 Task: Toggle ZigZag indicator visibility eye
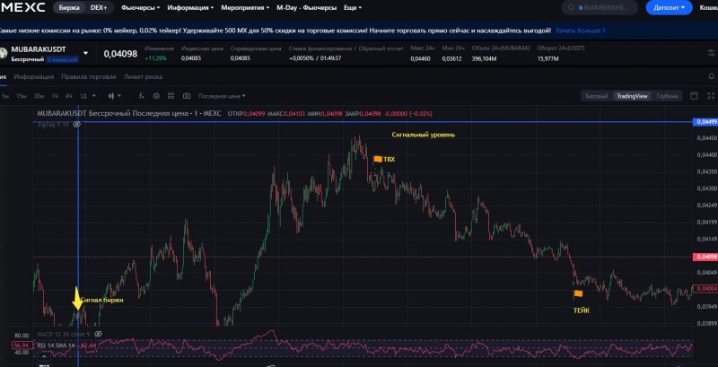click(x=77, y=124)
